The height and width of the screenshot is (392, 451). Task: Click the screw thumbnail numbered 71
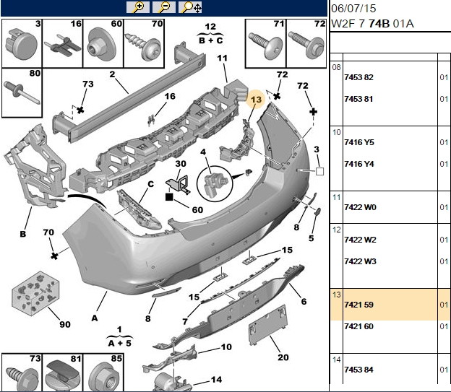(265, 44)
